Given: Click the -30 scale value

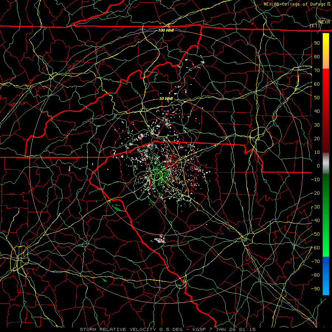Looking at the screenshot, I should point(315,207).
